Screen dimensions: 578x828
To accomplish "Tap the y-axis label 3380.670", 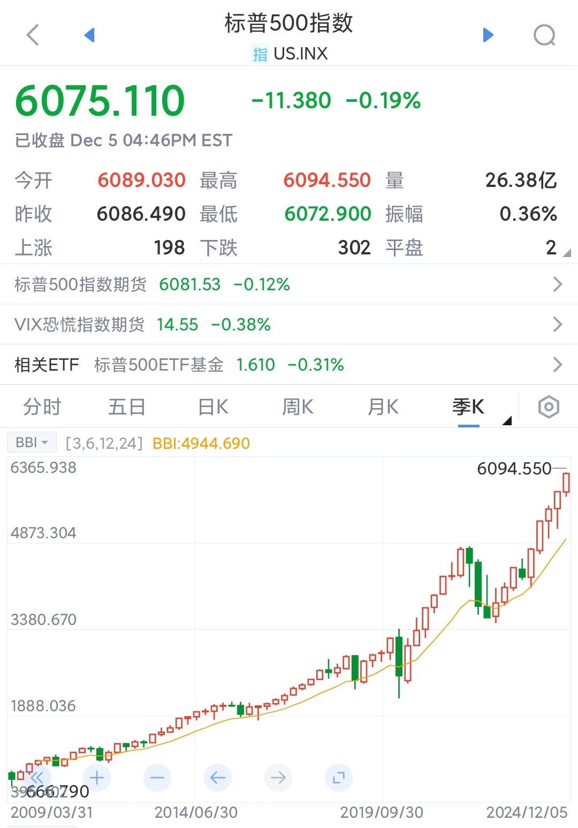I will point(43,620).
